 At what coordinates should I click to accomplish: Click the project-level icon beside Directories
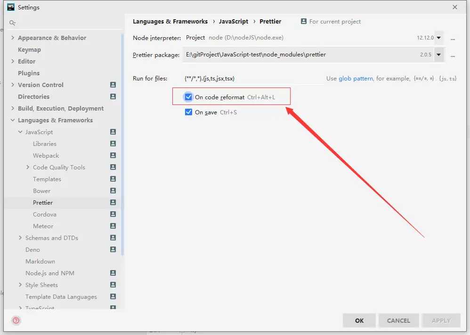point(113,96)
